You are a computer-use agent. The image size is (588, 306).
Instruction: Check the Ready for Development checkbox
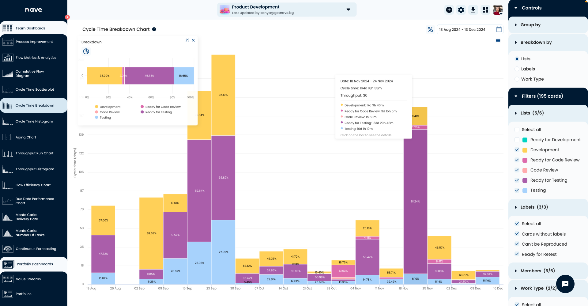point(517,140)
